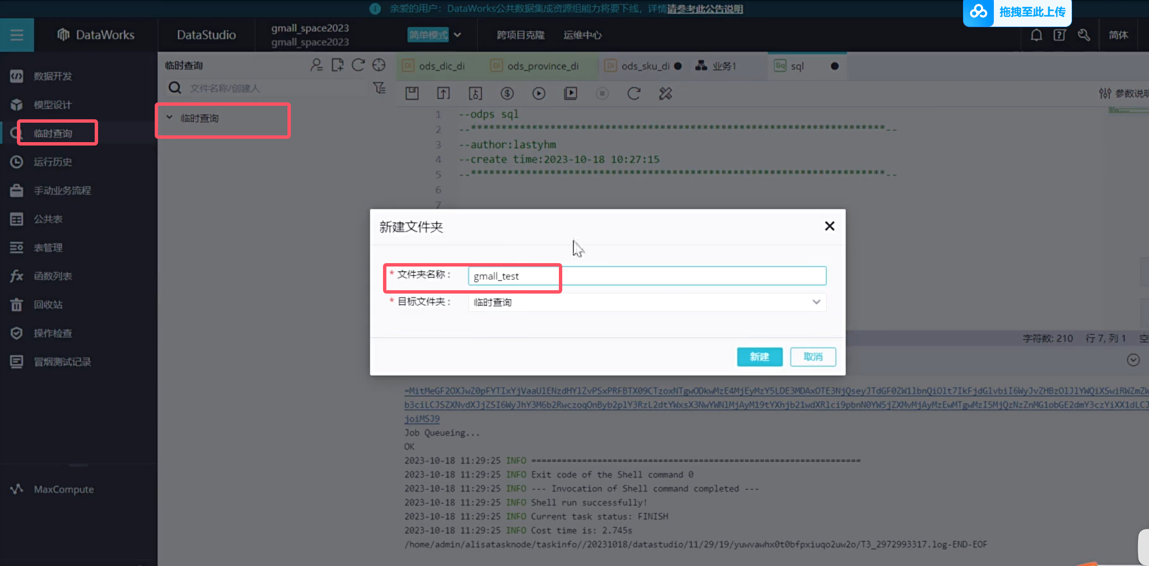Open the 目标文件夹 dropdown
The width and height of the screenshot is (1149, 566).
(x=647, y=302)
